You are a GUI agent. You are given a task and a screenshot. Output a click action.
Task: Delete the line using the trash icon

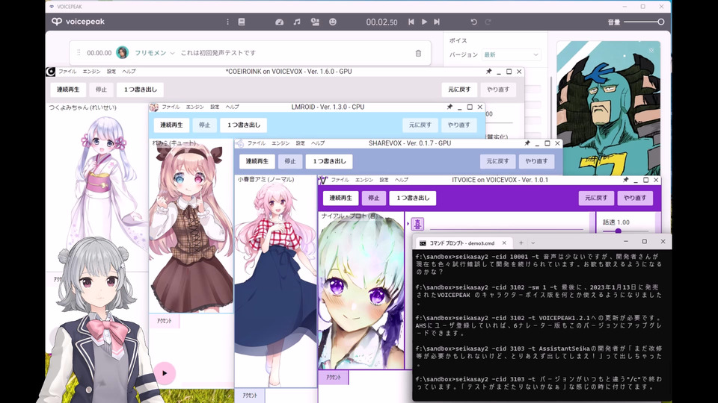418,53
